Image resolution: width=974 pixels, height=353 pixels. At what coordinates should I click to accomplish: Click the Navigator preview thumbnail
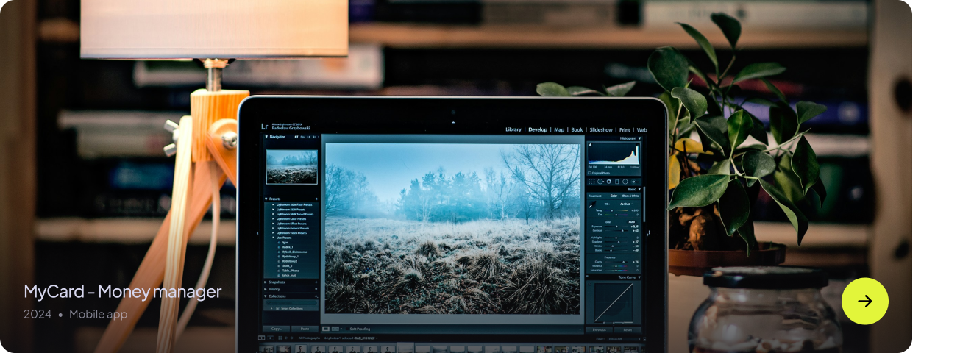(x=291, y=167)
